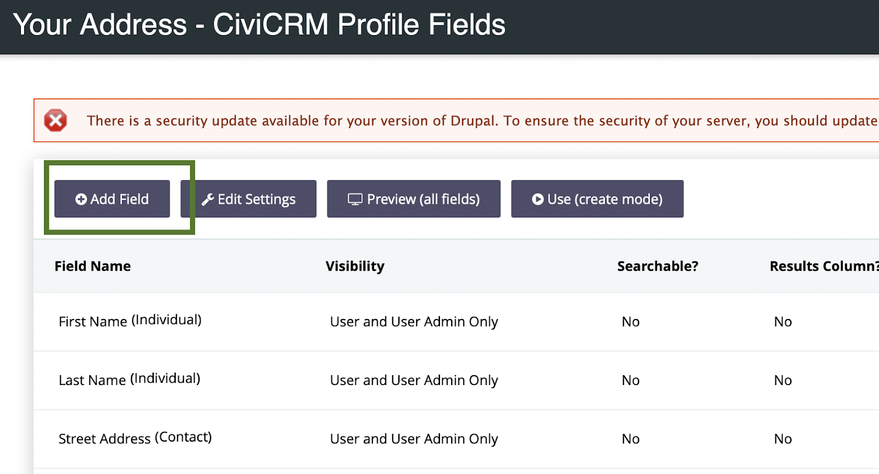Click the Visibility column header
The width and height of the screenshot is (879, 474).
[355, 266]
